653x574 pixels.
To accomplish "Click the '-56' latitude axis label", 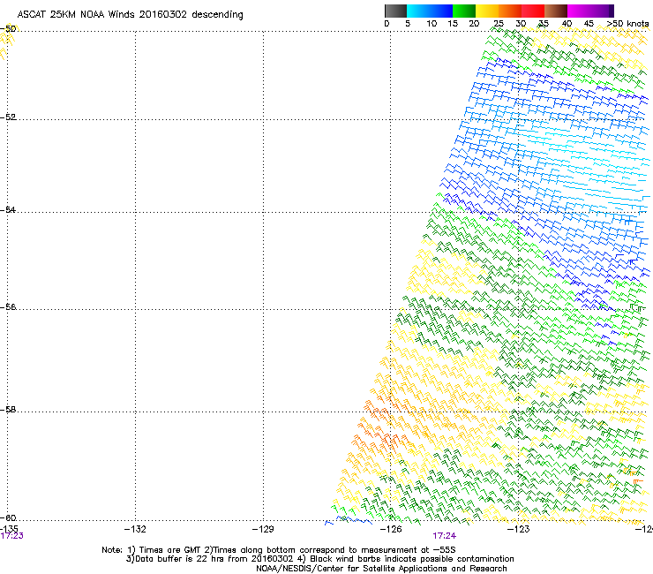I will click(x=8, y=306).
